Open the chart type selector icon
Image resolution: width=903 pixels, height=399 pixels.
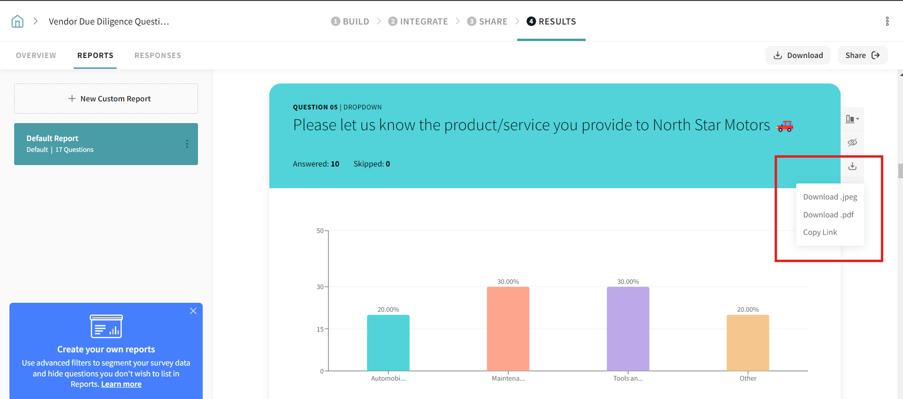(x=852, y=119)
